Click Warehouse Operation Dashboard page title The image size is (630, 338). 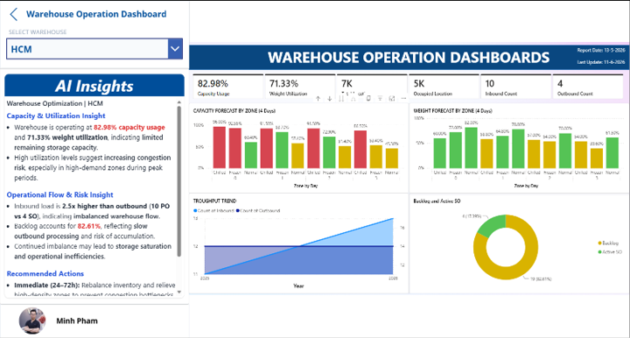[x=96, y=14]
